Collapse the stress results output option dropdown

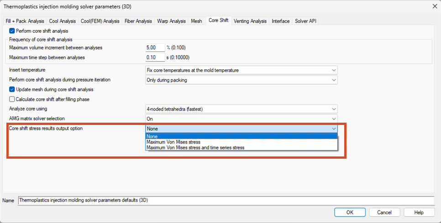point(241,129)
